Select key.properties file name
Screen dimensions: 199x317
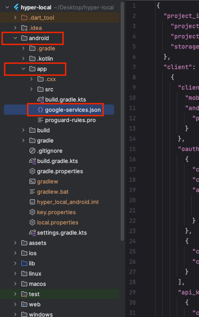pyautogui.click(x=56, y=212)
